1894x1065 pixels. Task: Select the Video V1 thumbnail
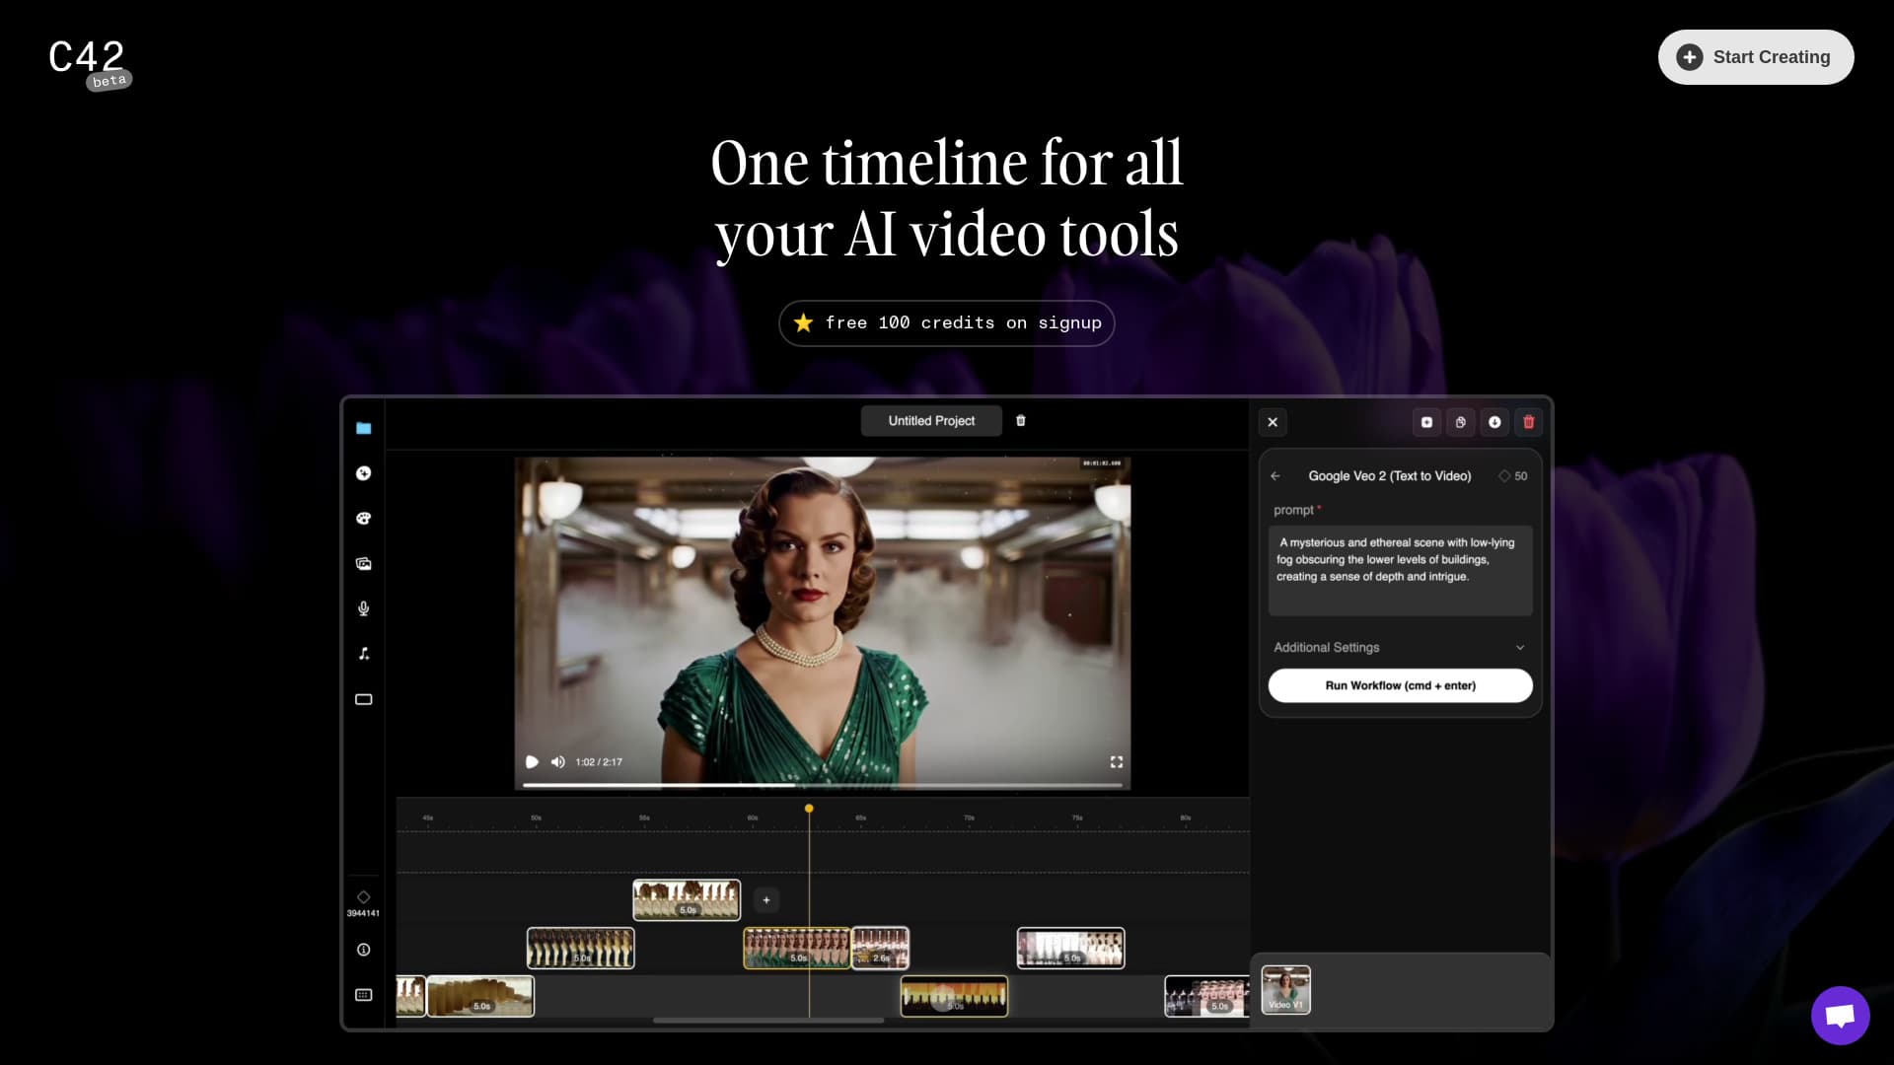[x=1285, y=989]
